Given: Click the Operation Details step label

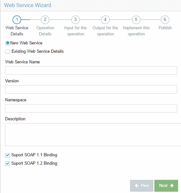Looking at the screenshot, I should (45, 31).
